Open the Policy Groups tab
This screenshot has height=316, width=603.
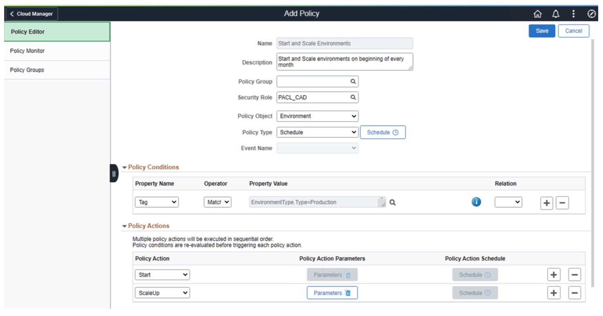point(27,70)
